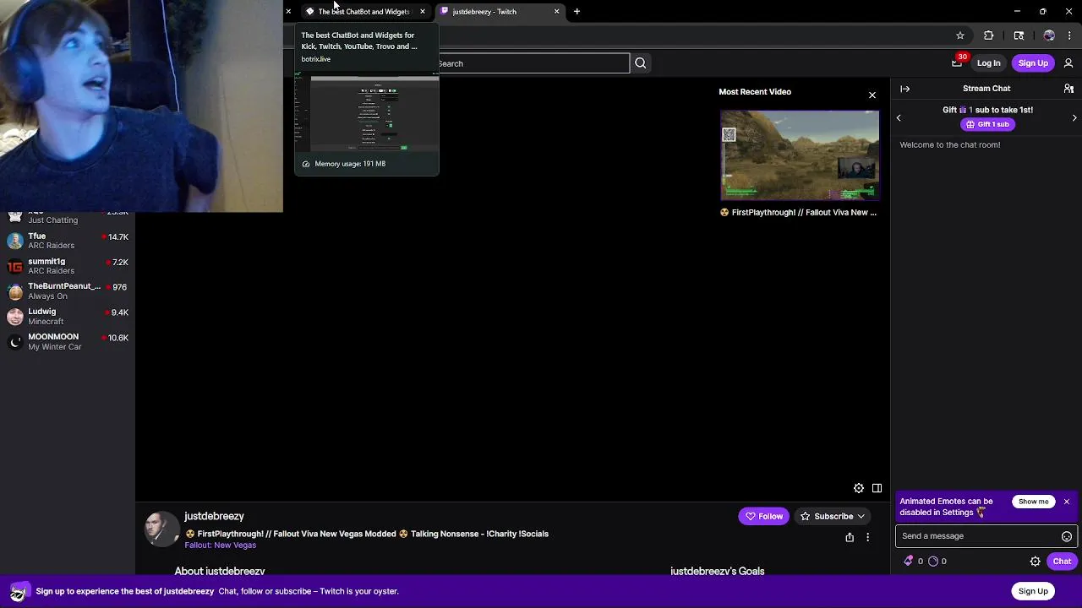Minimize the browser window
Viewport: 1082px width, 608px height.
coord(1017,12)
